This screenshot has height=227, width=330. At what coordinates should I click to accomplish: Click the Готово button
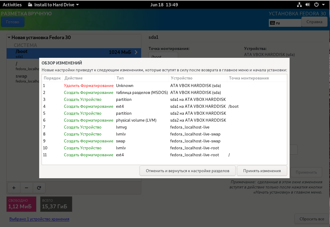(13, 22)
